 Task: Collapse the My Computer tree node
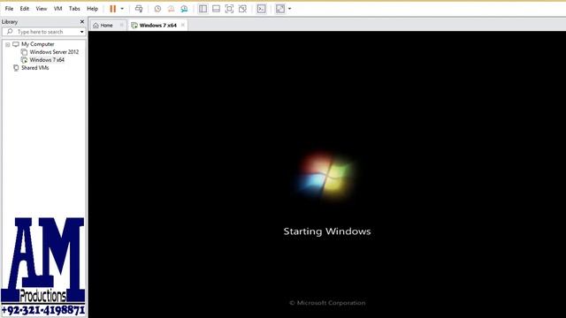click(8, 44)
